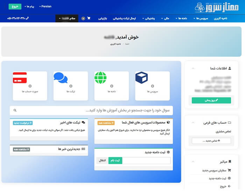
Task: Open the سلام user account dropdown
Action: pyautogui.click(x=67, y=19)
